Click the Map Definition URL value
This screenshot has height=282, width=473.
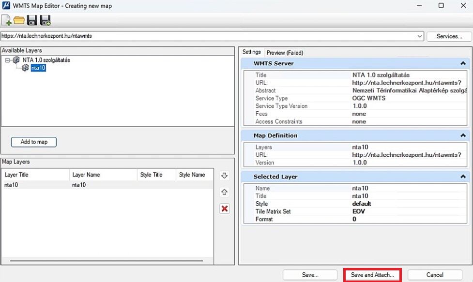(406, 155)
